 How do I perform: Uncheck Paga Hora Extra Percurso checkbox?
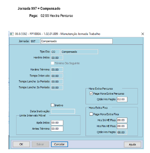pos(91,93)
